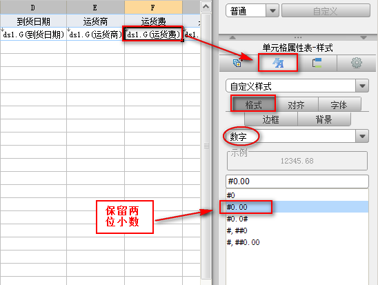This screenshot has width=378, height=285.
Task: Open the 边框 tab
Action: [270, 119]
